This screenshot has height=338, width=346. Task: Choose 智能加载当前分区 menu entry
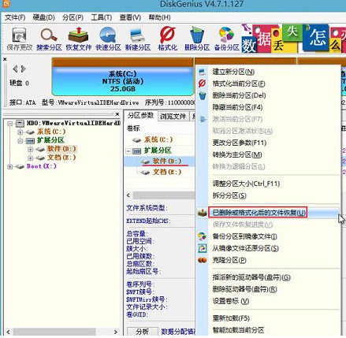coord(238,330)
